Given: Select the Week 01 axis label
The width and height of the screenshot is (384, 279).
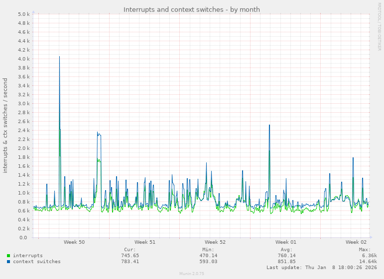Looking at the screenshot, I should pos(286,242).
